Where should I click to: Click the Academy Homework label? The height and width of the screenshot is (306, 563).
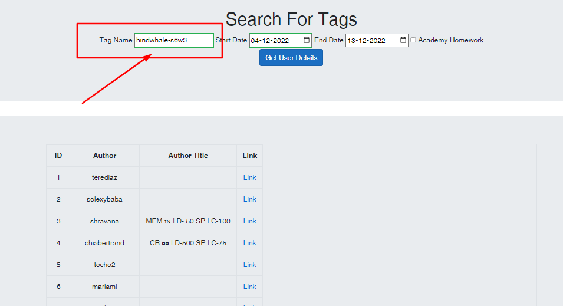tap(450, 40)
